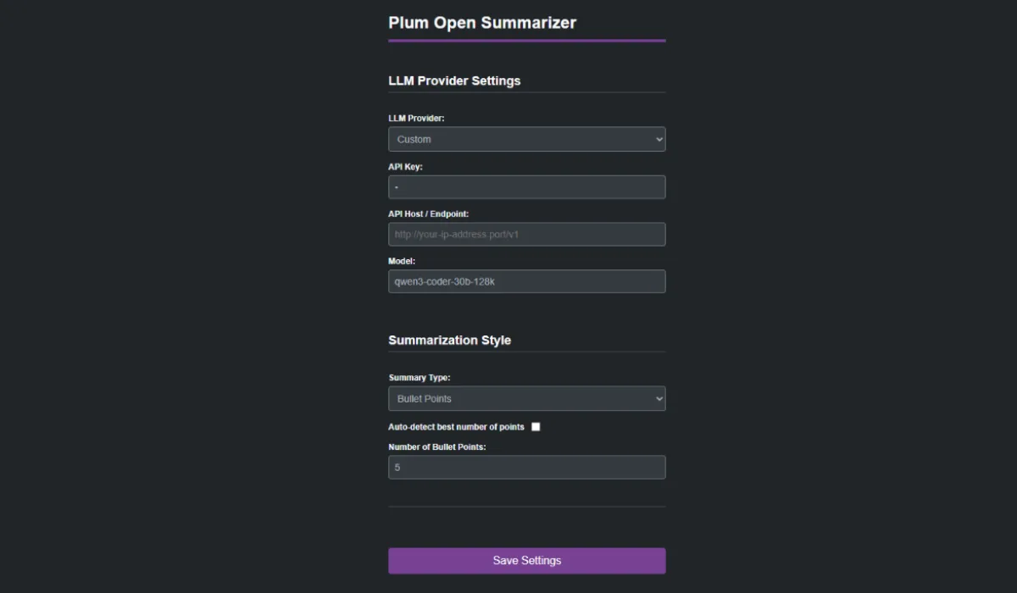The image size is (1017, 593).
Task: Click the Model label
Action: 401,261
